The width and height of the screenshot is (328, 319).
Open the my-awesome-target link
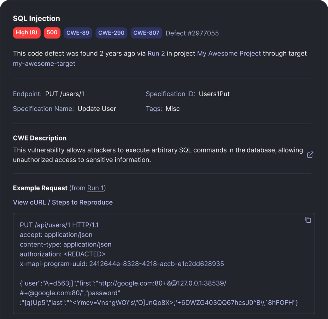(x=44, y=64)
